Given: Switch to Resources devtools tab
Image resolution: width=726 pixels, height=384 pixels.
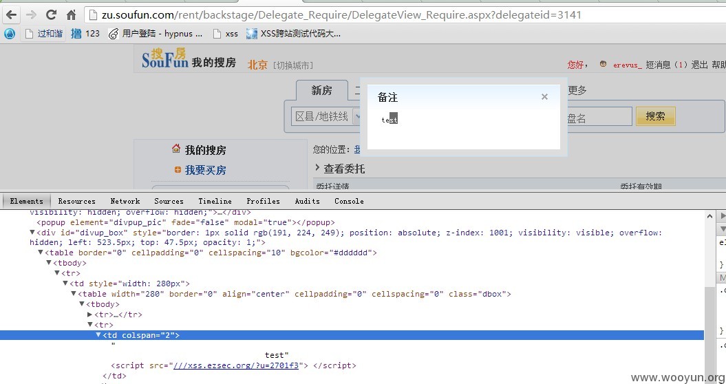Looking at the screenshot, I should [x=77, y=201].
